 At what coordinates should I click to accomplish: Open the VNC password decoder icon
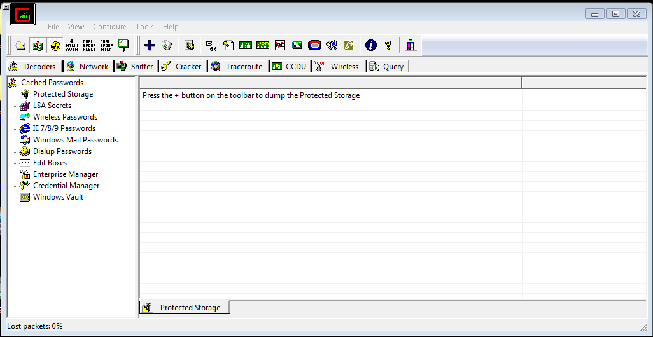[280, 45]
